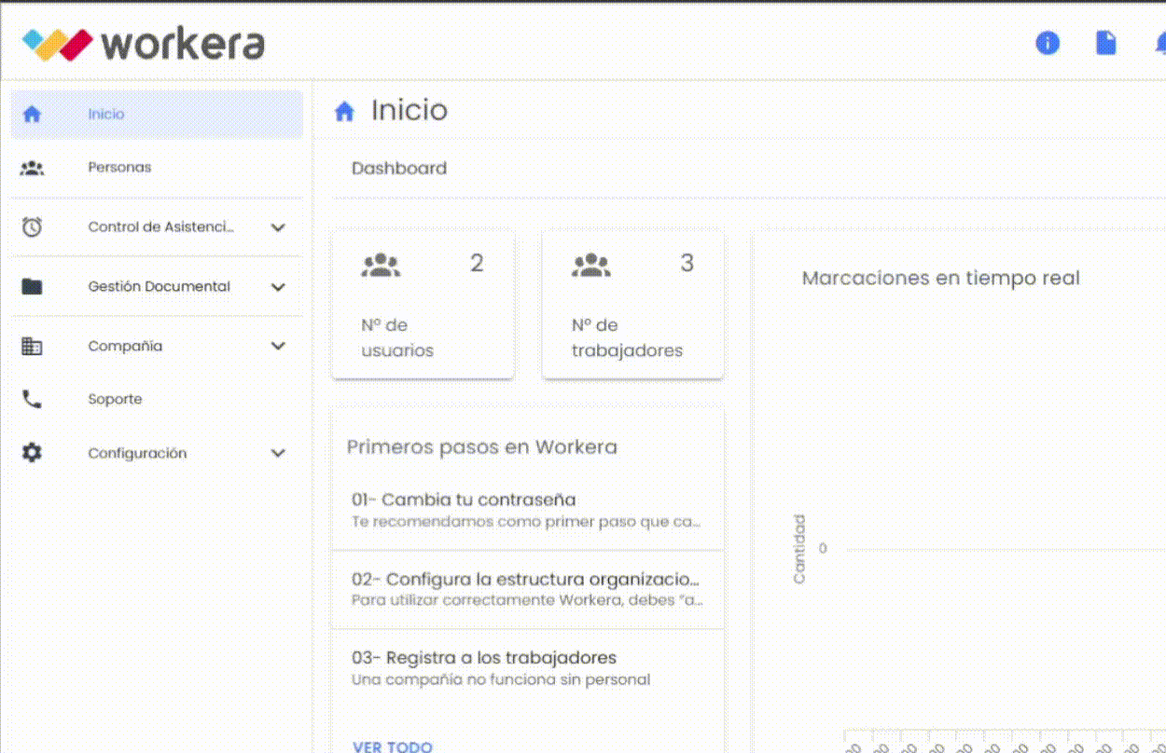Screen dimensions: 1166x753
Task: Expand the Configuración chevron
Action: (x=278, y=453)
